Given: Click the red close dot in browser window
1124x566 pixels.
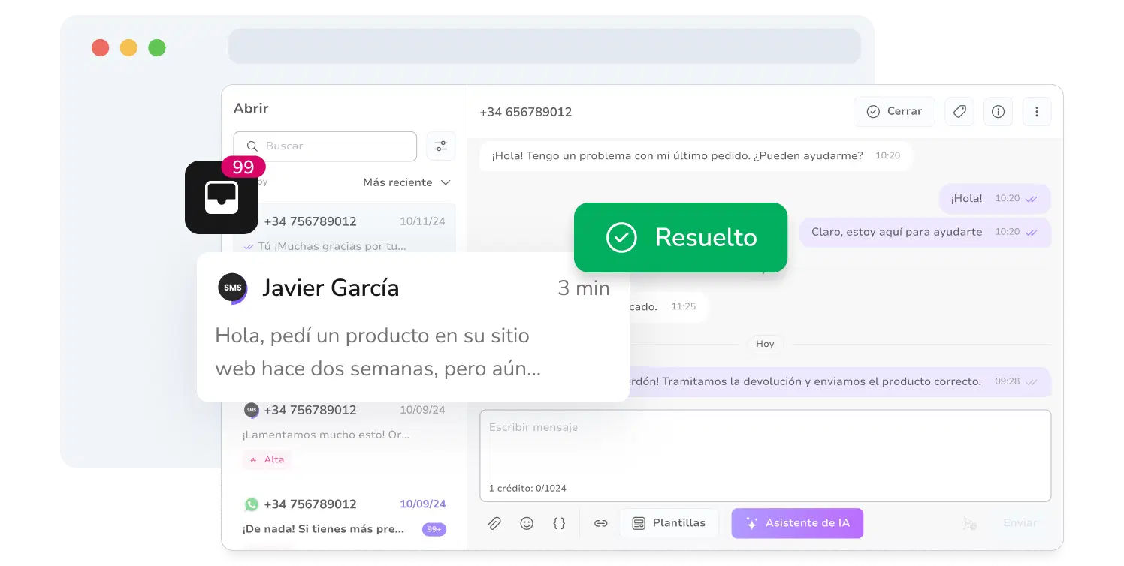Looking at the screenshot, I should click(x=100, y=48).
